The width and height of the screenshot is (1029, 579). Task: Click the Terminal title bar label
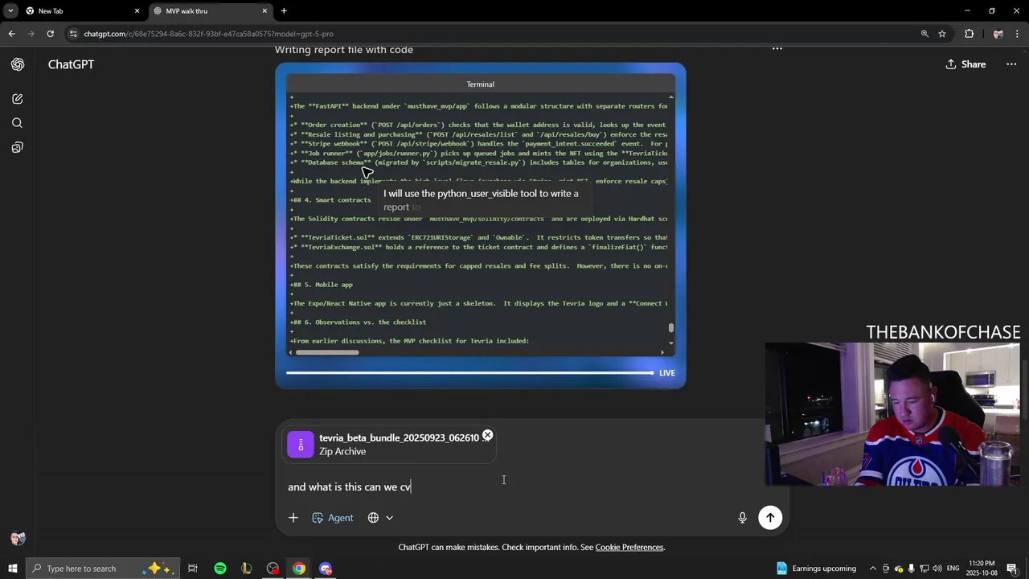click(480, 84)
